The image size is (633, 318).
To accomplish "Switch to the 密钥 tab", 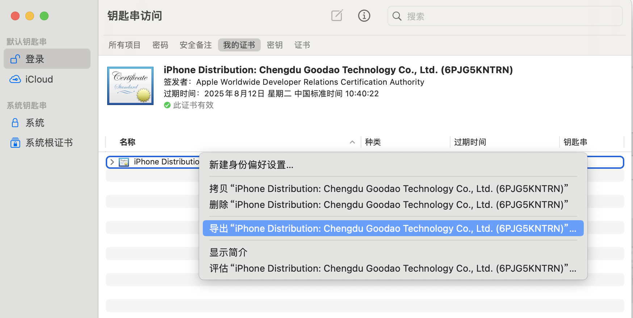I will coord(274,45).
